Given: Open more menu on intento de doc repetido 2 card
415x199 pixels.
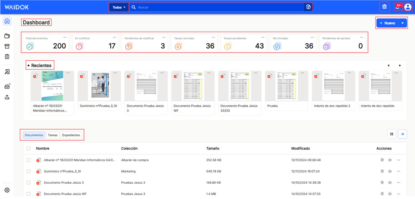Looking at the screenshot, I should (349, 73).
